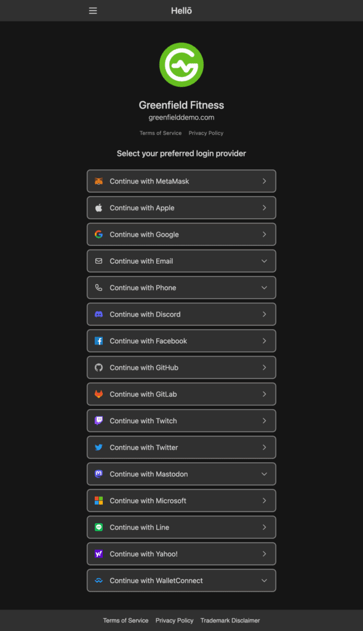Click the Microsoft four-square icon

[98, 500]
